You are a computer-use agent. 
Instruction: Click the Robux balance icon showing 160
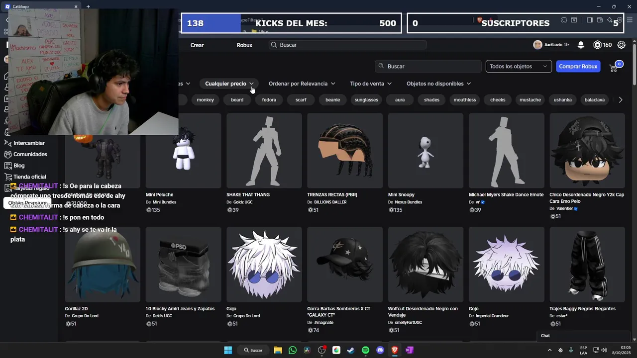[x=598, y=45]
